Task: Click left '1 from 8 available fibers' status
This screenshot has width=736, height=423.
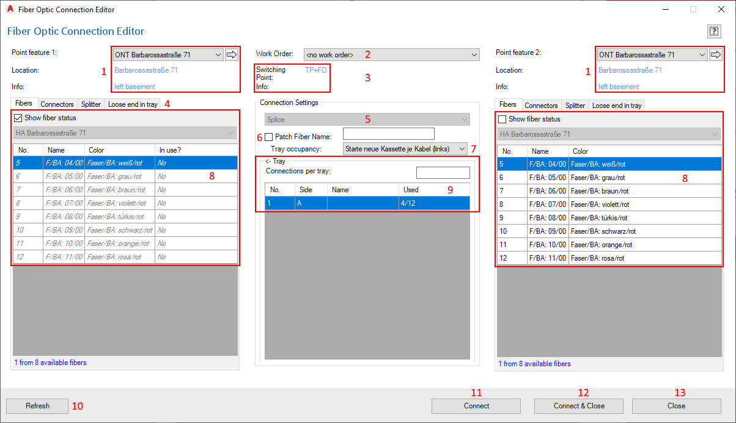Action: point(50,363)
